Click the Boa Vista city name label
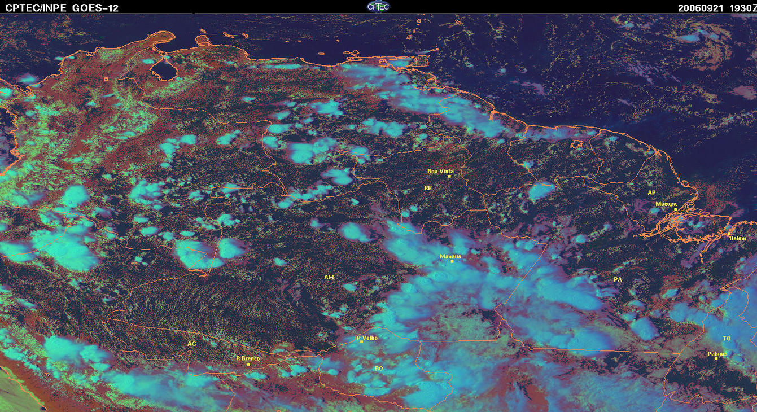 (440, 171)
